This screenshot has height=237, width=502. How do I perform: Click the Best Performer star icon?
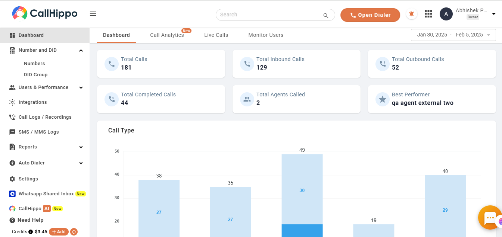(382, 99)
